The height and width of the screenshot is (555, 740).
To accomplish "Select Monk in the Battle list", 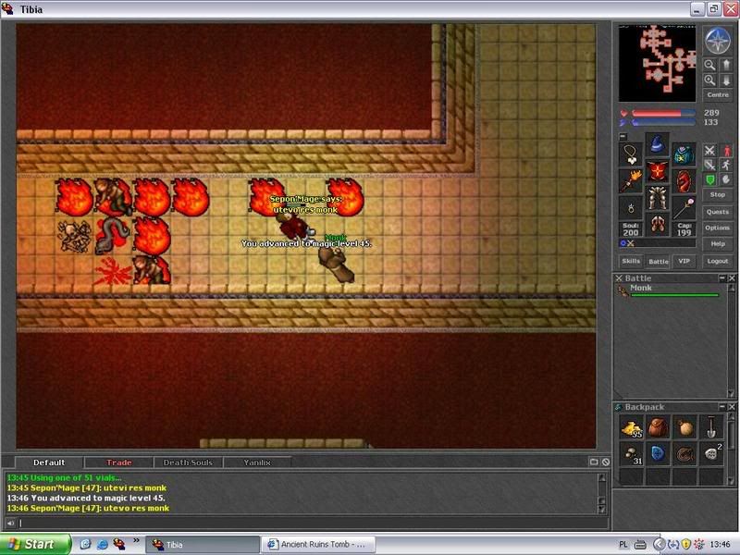I will 669,291.
